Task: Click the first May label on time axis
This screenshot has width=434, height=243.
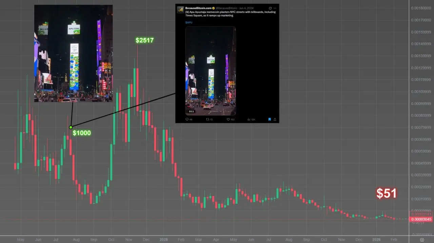Action: 21,240
